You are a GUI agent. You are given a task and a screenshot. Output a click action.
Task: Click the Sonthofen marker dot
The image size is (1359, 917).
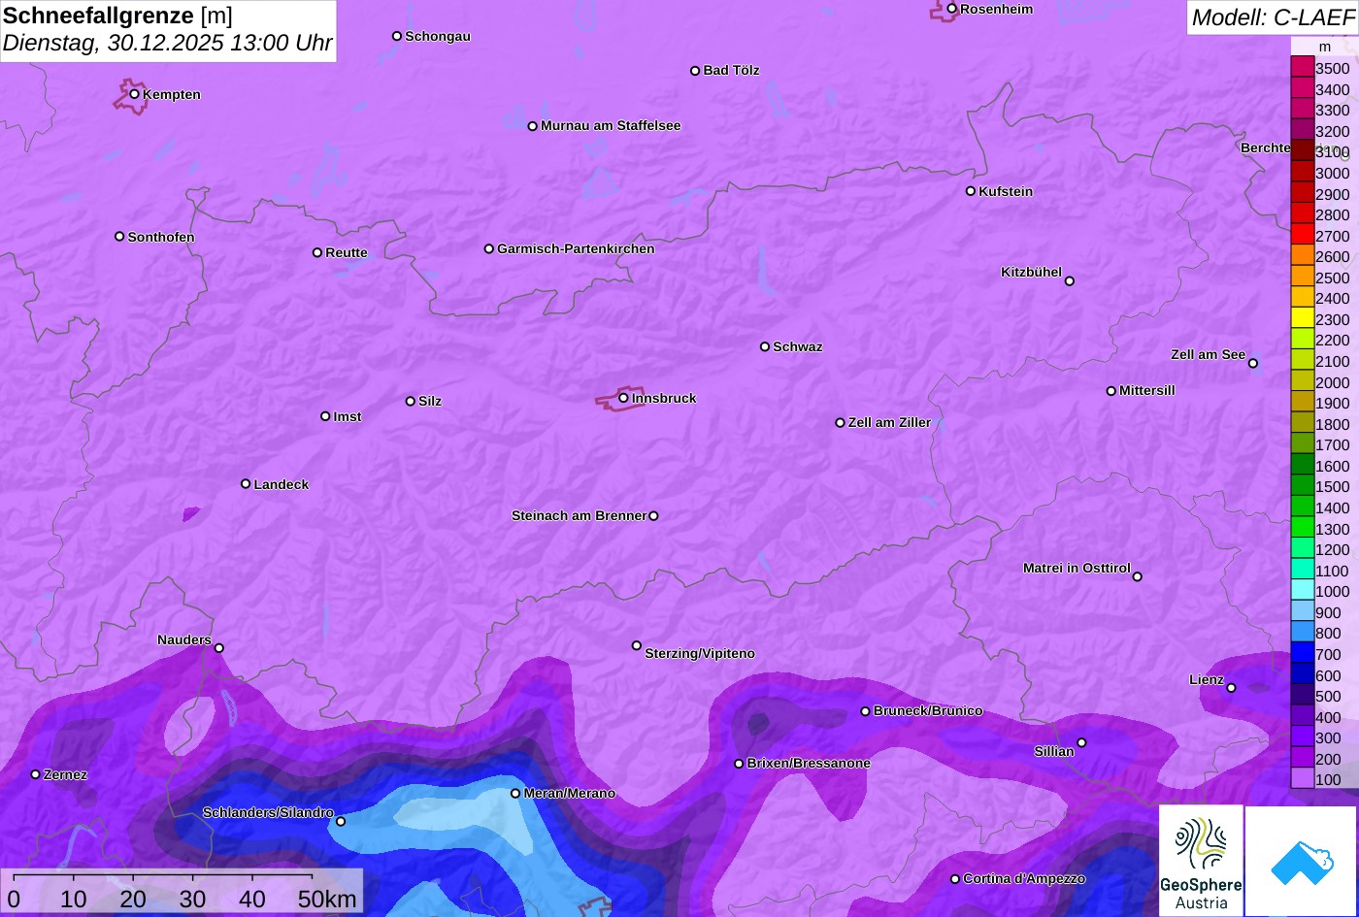coord(119,237)
